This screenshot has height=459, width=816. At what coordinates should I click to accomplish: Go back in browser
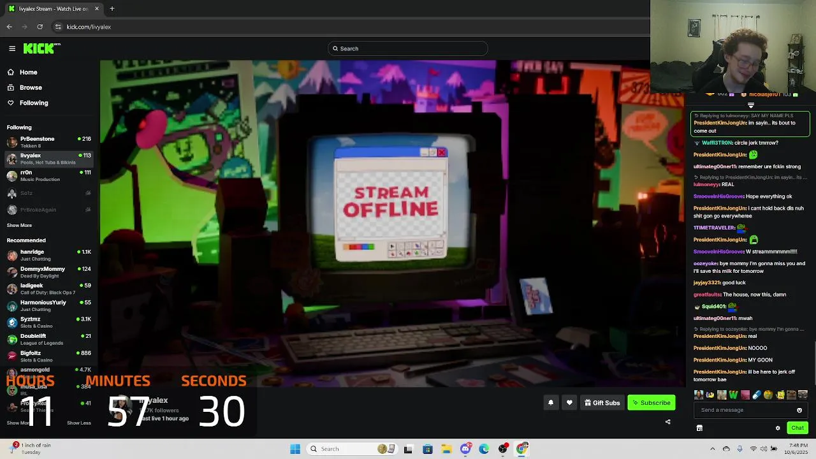[9, 27]
